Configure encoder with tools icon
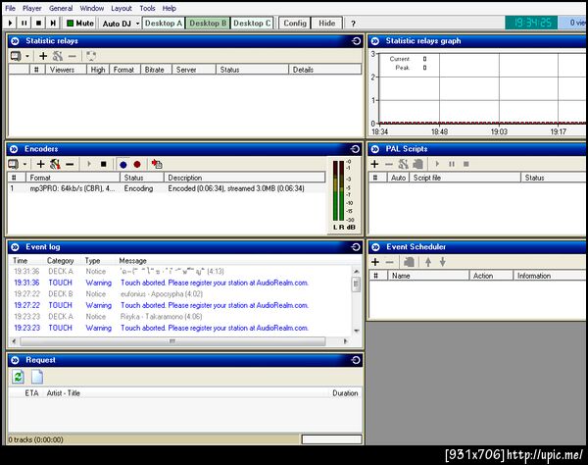The height and width of the screenshot is (465, 588). tap(55, 165)
